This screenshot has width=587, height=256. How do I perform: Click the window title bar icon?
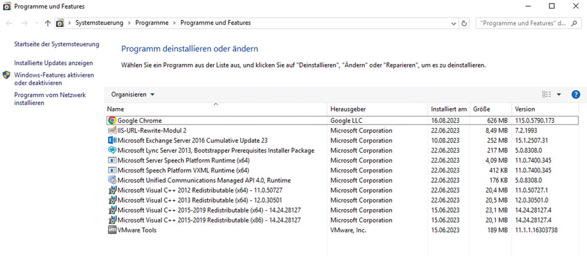click(x=6, y=6)
